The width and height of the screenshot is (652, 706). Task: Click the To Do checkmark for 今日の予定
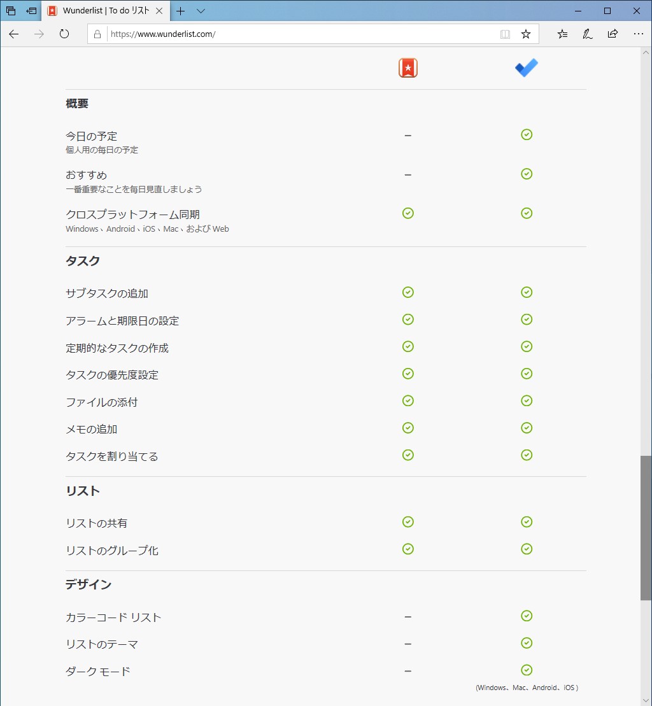[x=526, y=134]
